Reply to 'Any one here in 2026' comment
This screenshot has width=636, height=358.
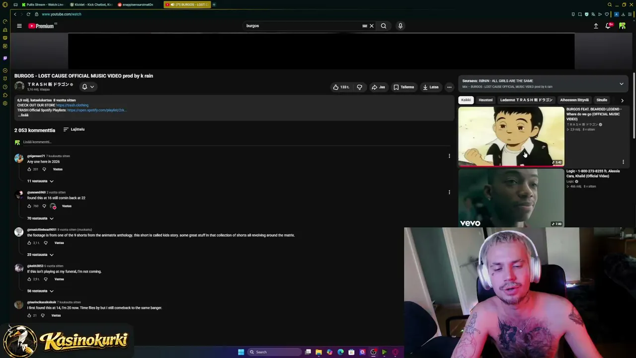click(58, 169)
